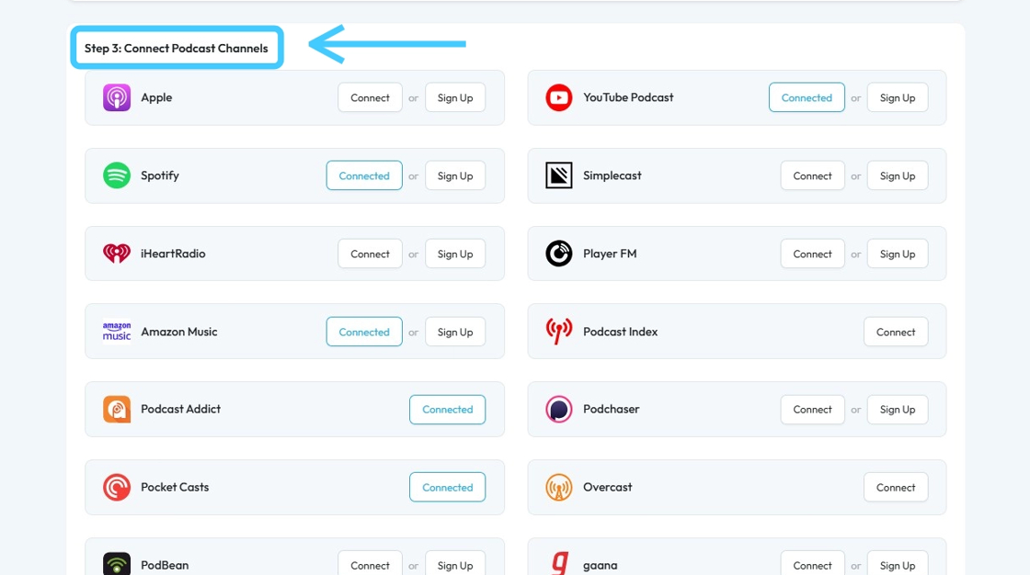1030x575 pixels.
Task: Click the PodBean label text
Action: pyautogui.click(x=165, y=565)
